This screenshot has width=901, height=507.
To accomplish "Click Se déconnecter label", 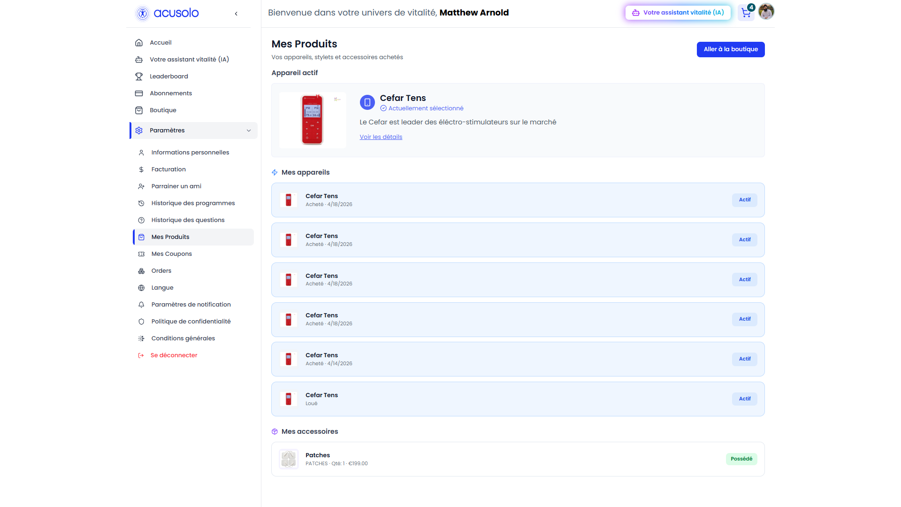I will pyautogui.click(x=174, y=355).
